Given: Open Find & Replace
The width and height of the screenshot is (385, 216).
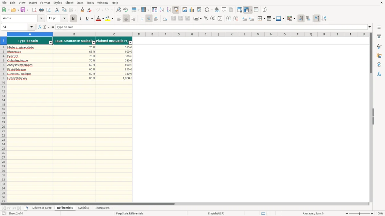Looking at the screenshot, I should click(119, 10).
